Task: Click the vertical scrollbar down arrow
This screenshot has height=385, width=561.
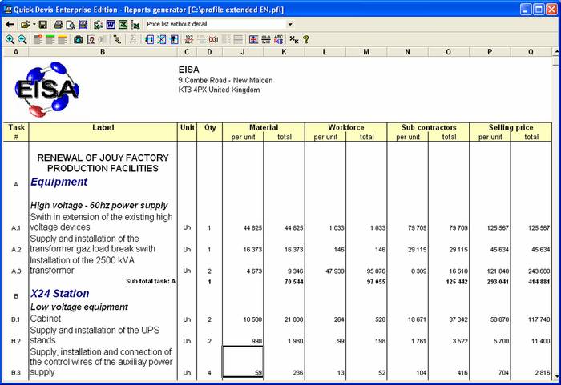Action: [x=555, y=376]
